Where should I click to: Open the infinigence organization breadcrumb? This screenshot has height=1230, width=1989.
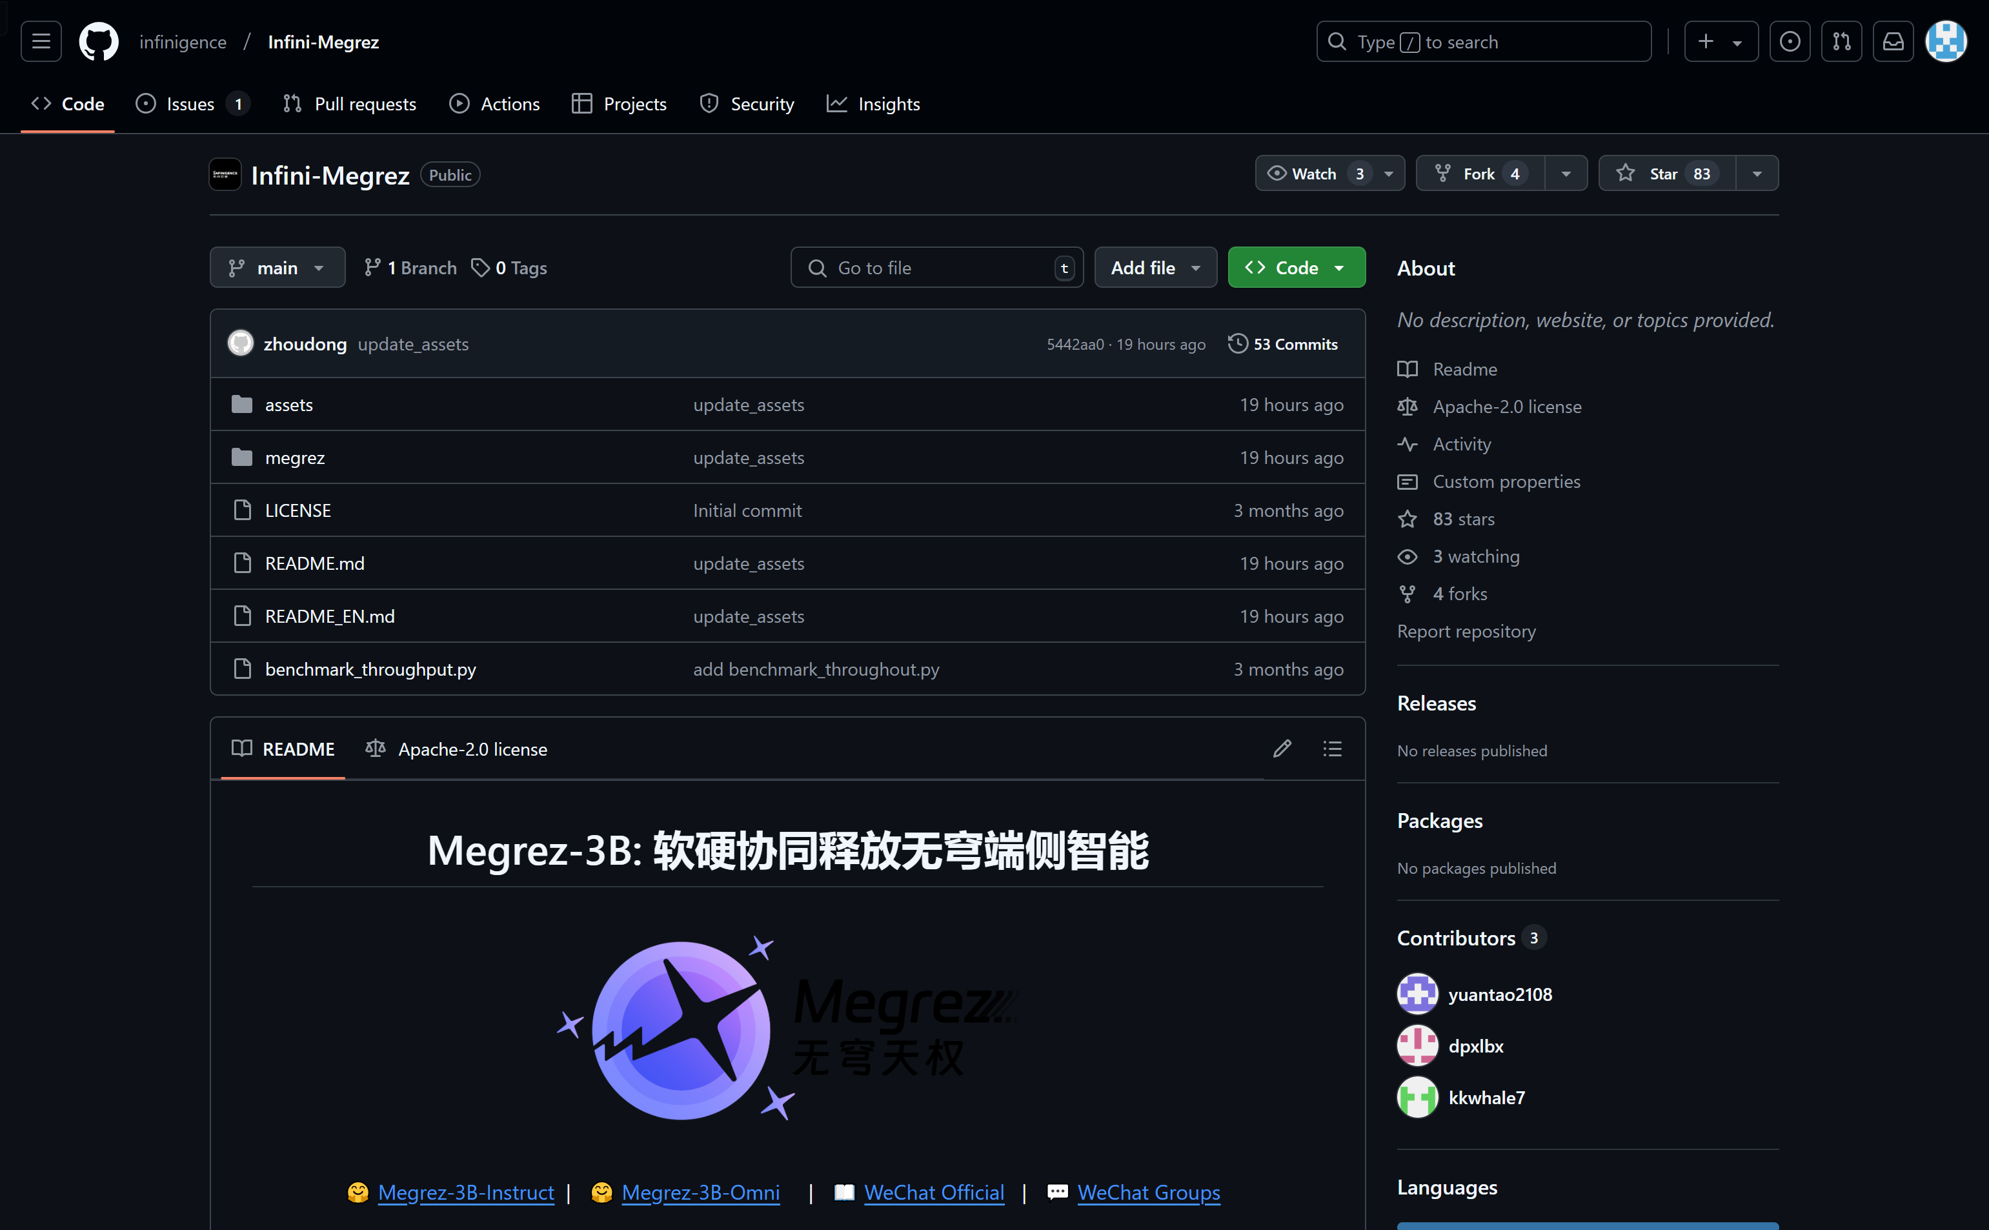coord(183,41)
